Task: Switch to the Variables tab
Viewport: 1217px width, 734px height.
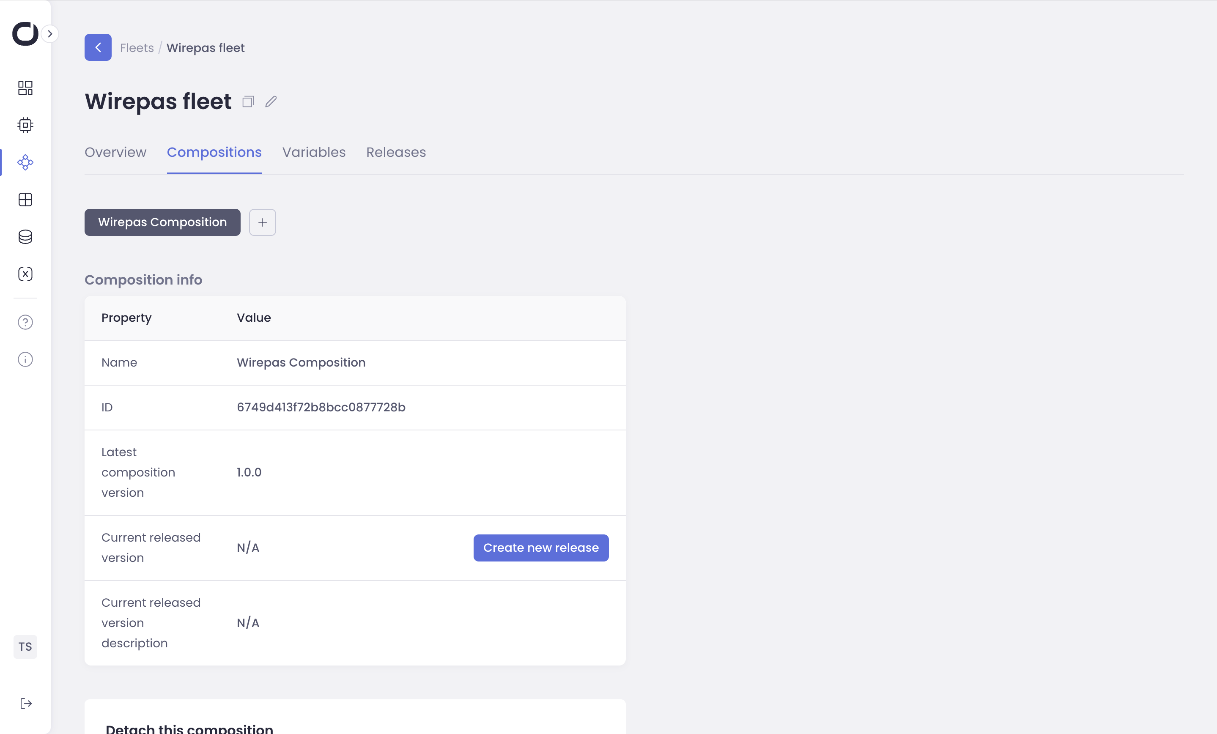Action: 314,152
